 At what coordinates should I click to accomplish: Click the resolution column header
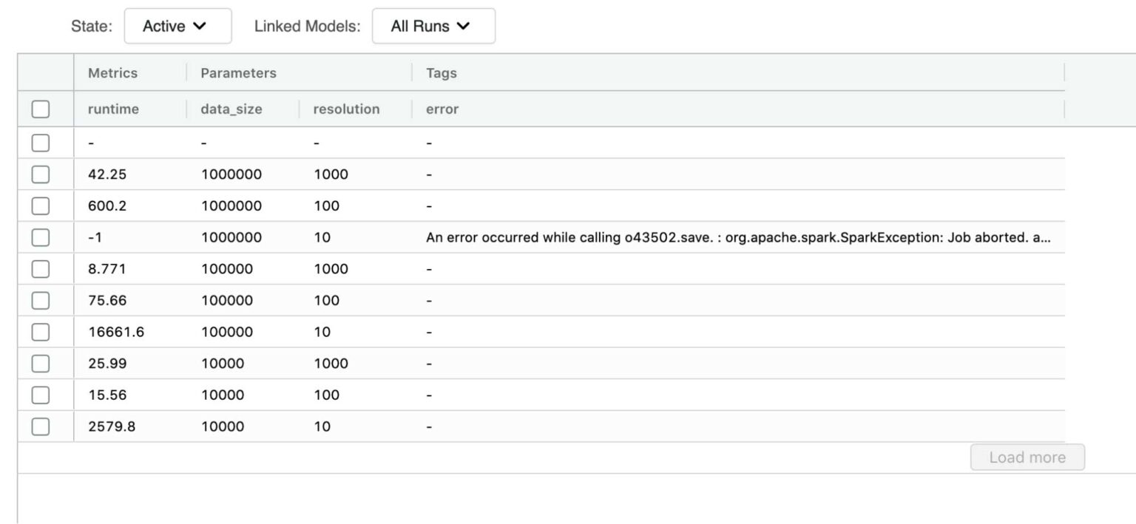click(x=346, y=109)
